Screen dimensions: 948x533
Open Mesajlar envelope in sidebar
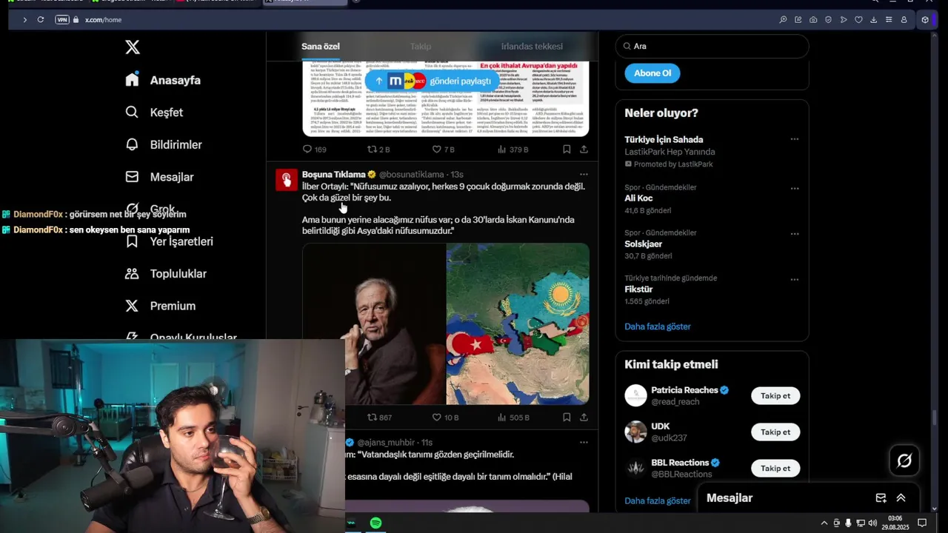pos(132,177)
